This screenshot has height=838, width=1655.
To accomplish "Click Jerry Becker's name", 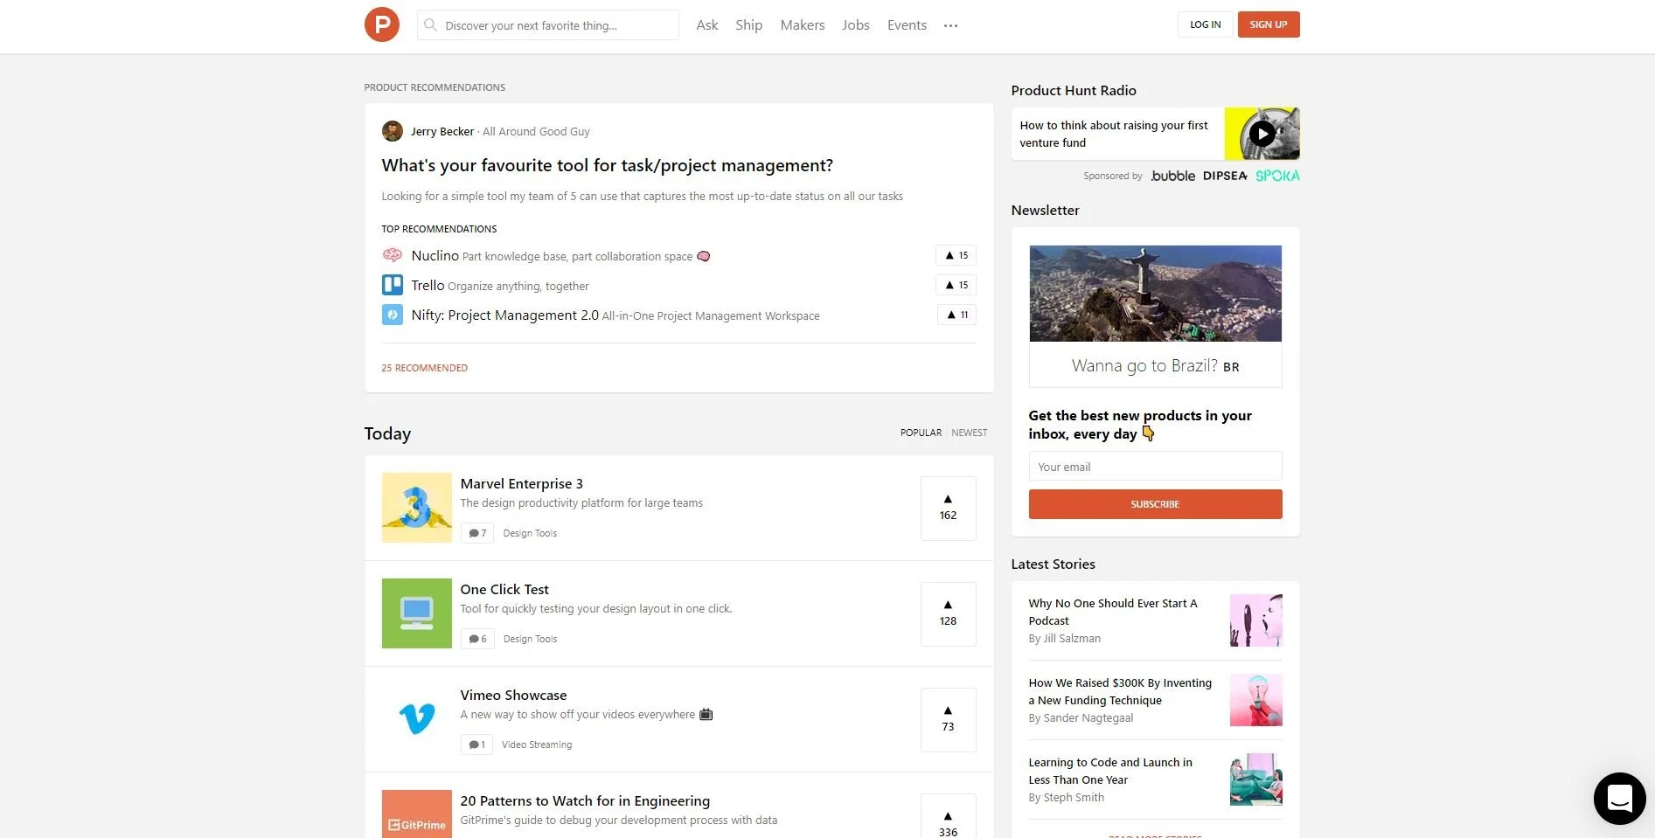I will 442,131.
